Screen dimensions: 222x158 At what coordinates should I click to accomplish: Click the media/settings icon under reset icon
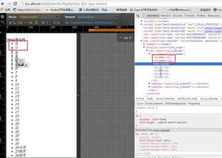2,22
